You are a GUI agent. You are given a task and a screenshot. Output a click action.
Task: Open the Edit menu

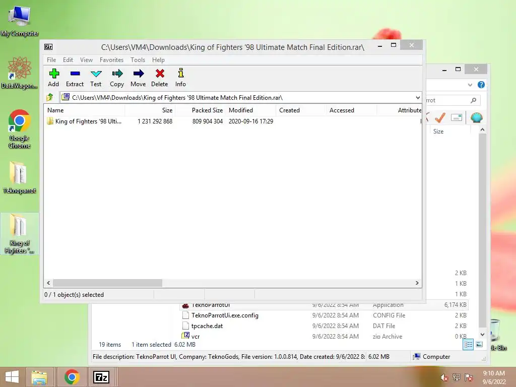[x=68, y=60]
